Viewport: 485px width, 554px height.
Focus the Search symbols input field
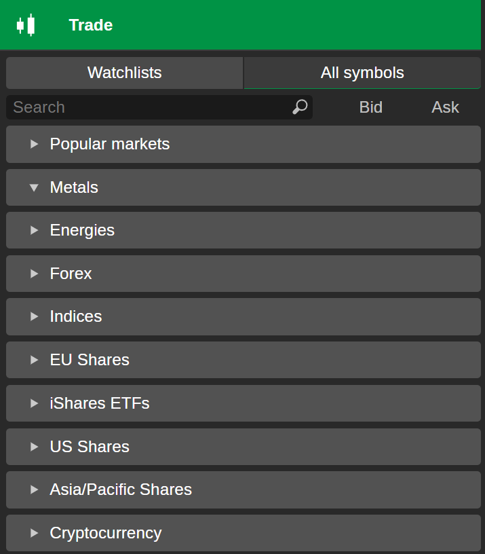pyautogui.click(x=149, y=107)
